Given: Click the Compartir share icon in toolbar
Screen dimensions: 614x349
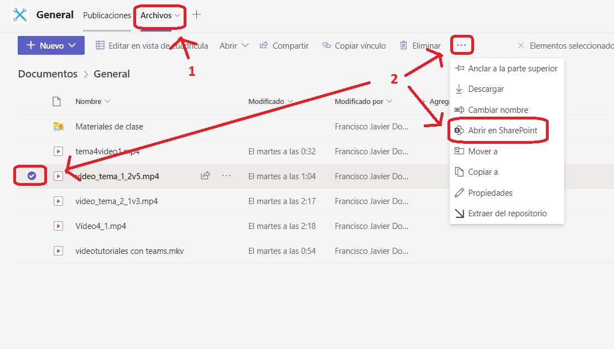Looking at the screenshot, I should 264,45.
